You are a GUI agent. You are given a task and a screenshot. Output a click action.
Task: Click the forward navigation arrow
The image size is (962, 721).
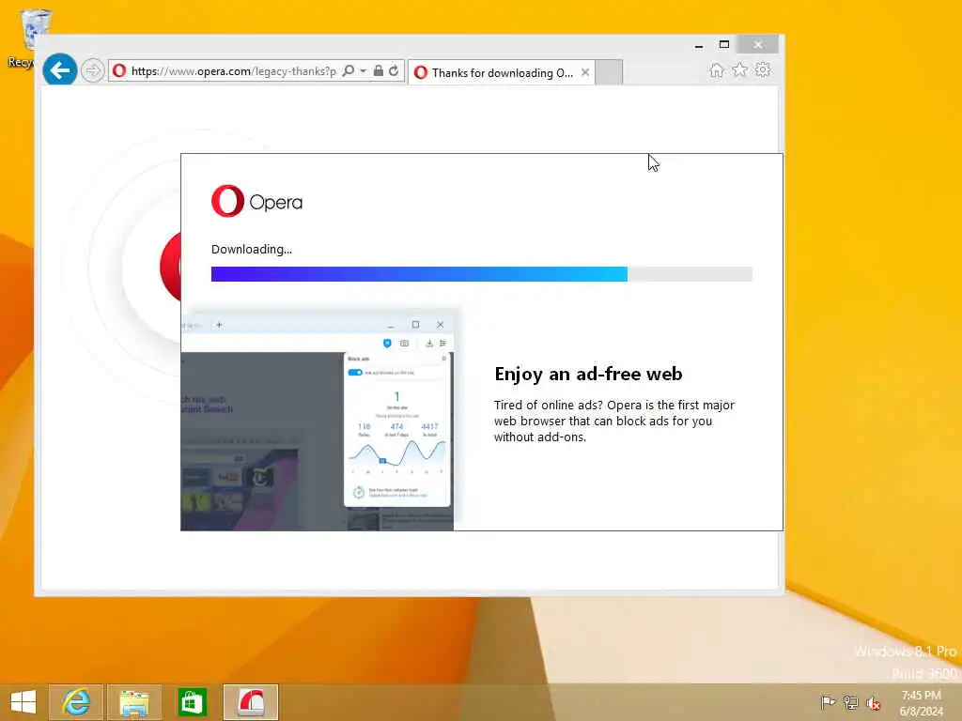point(93,71)
